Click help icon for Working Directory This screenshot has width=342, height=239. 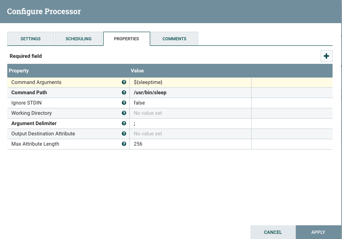point(124,113)
